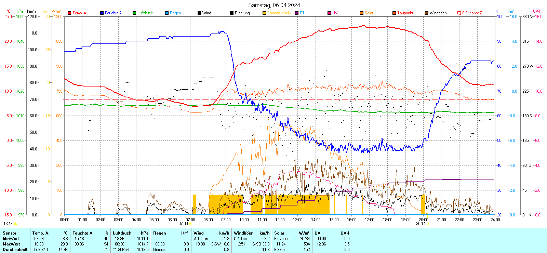Screen dimensions: 547x253
Task: Click the Taupunkt legend label
Action: click(405, 13)
